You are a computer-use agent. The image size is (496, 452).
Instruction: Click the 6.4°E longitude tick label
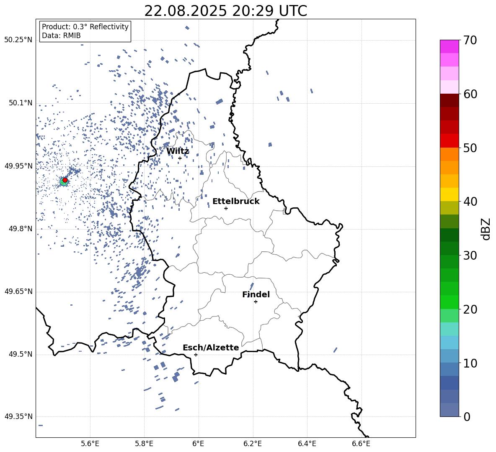point(307,444)
